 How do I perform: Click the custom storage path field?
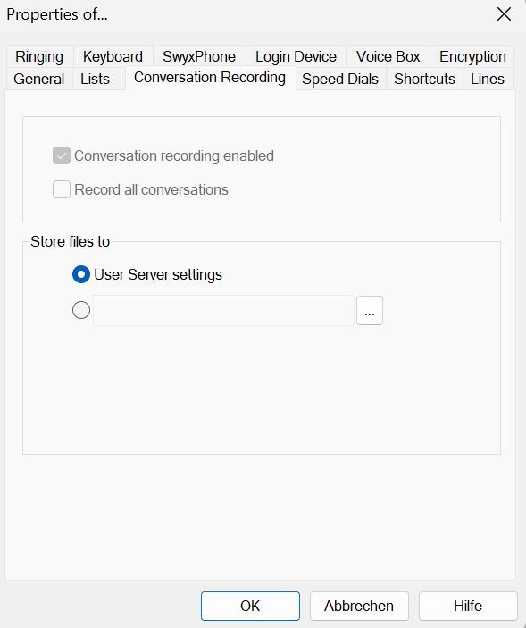click(x=224, y=310)
